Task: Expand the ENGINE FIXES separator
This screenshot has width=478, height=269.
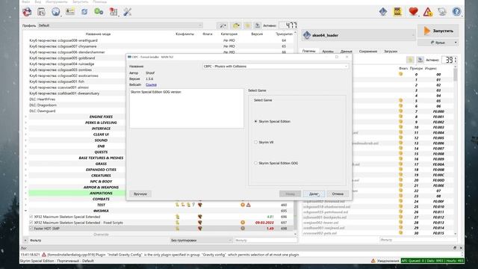Action: point(25,117)
